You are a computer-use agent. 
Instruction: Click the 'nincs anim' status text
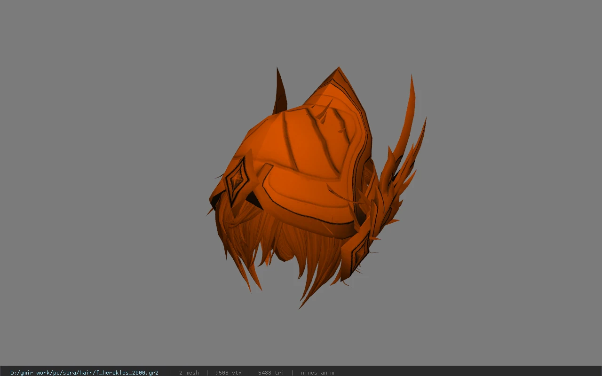pos(317,373)
